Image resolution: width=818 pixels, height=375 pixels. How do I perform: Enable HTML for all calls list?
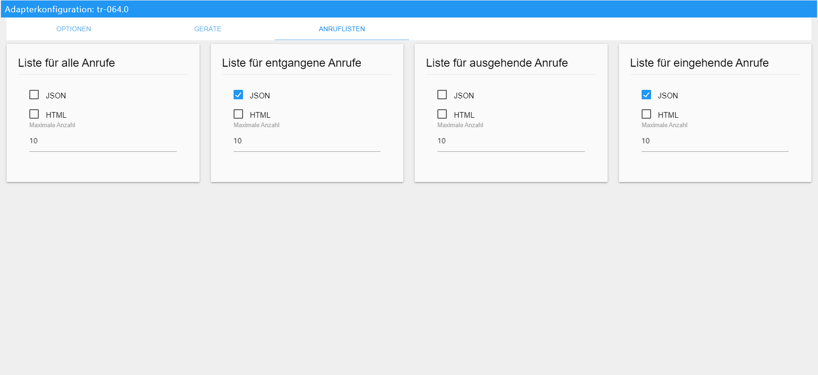(34, 114)
